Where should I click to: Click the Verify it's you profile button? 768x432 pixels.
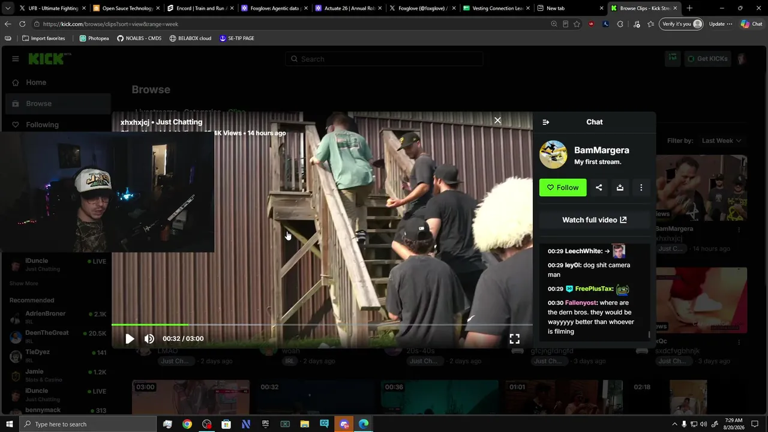click(681, 24)
